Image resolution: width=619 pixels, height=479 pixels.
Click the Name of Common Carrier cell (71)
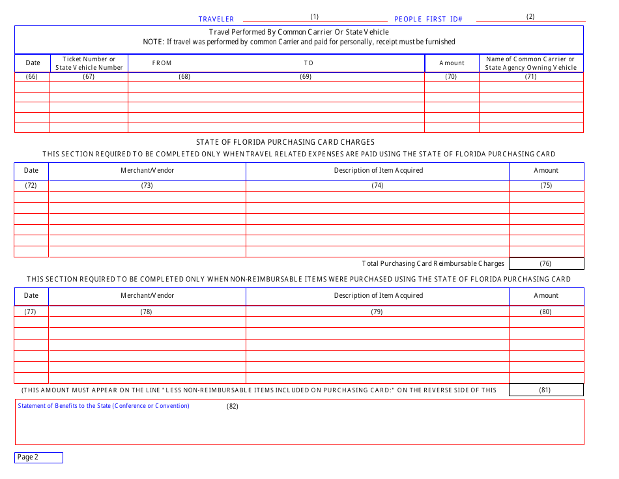click(532, 76)
